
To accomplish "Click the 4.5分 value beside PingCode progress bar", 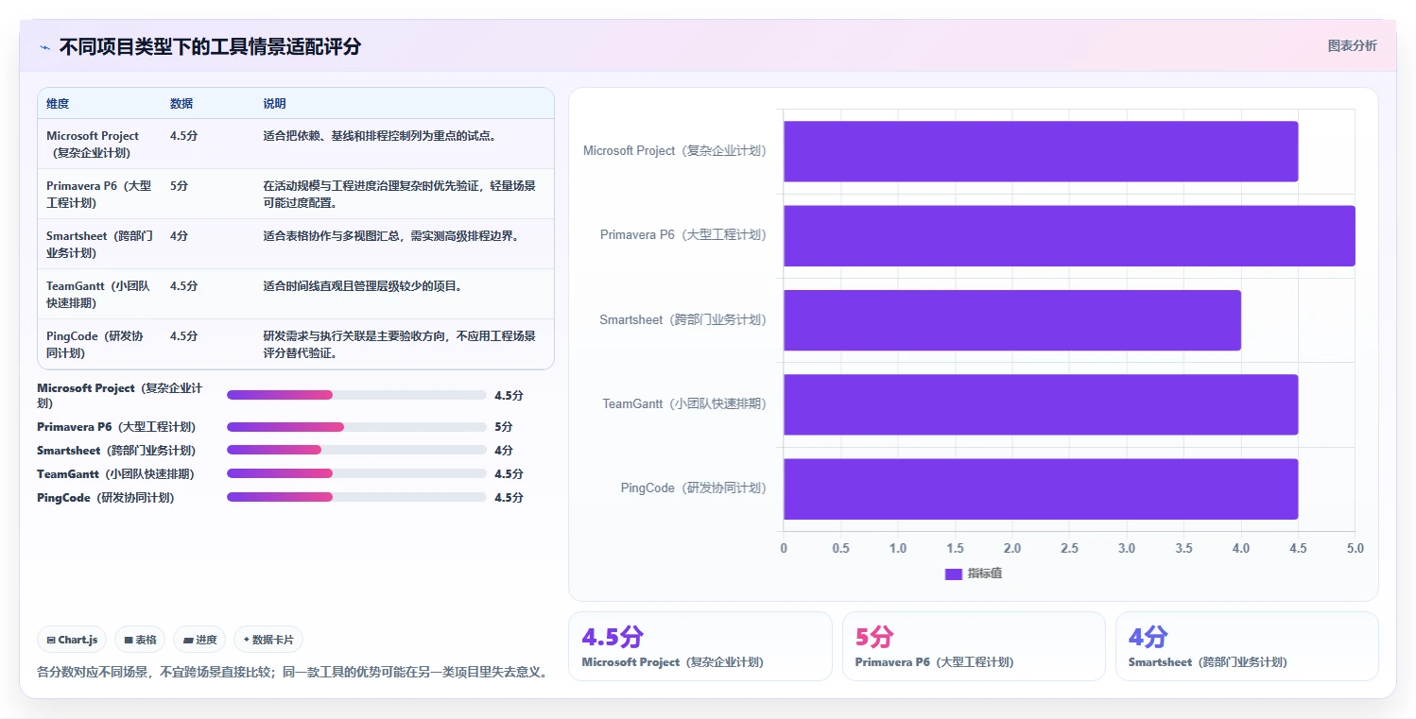I will click(509, 497).
